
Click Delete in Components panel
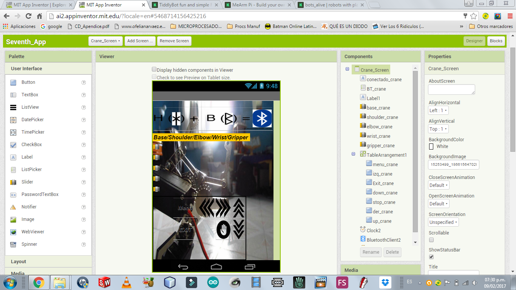click(x=392, y=252)
